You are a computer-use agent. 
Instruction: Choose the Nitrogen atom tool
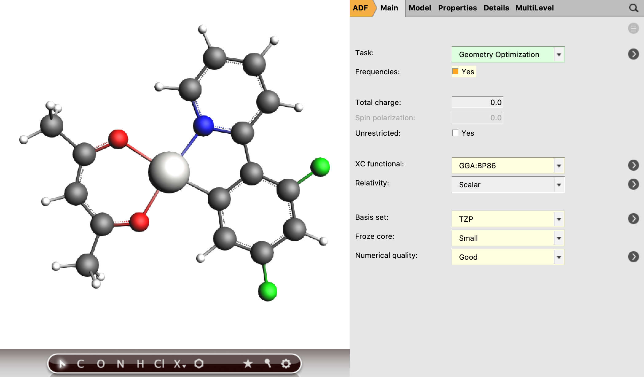point(121,364)
